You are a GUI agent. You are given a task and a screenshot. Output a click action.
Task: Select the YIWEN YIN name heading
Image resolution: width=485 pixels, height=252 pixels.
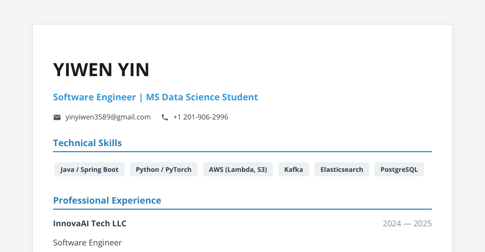click(x=101, y=70)
